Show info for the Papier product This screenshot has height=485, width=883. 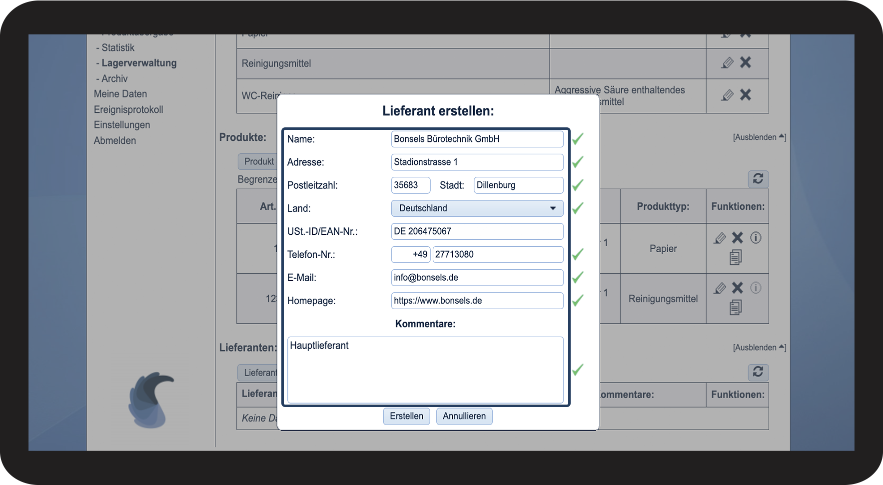(x=756, y=238)
